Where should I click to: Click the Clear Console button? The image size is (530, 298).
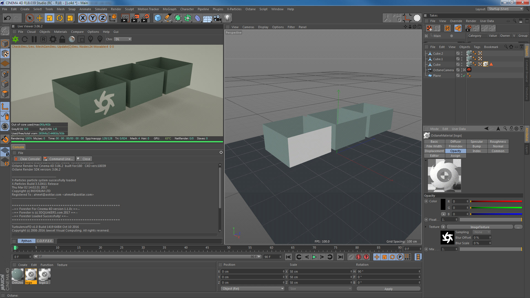27,159
